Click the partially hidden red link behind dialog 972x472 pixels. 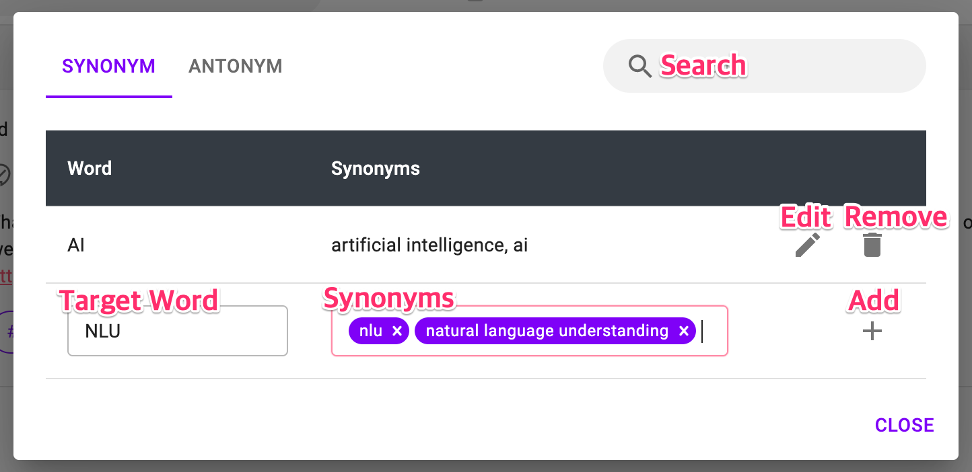pos(6,276)
